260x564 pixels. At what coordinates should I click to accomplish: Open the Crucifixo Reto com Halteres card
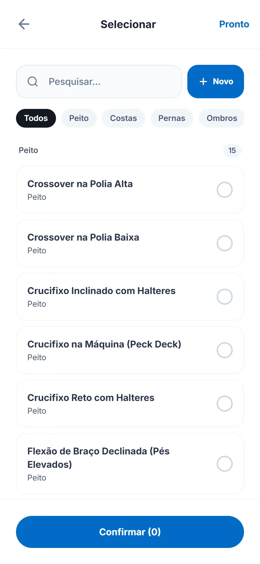pyautogui.click(x=130, y=404)
